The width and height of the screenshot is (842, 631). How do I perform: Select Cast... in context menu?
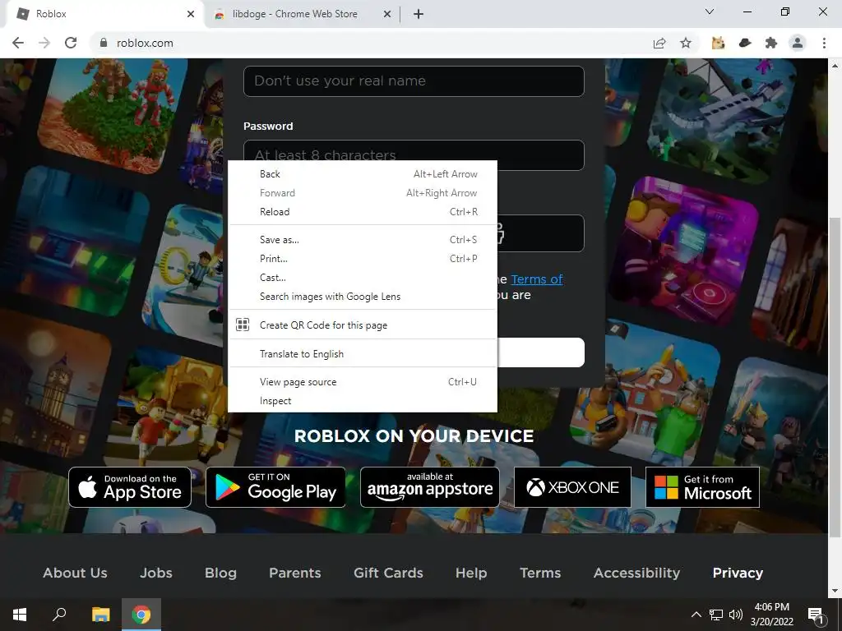pyautogui.click(x=363, y=278)
